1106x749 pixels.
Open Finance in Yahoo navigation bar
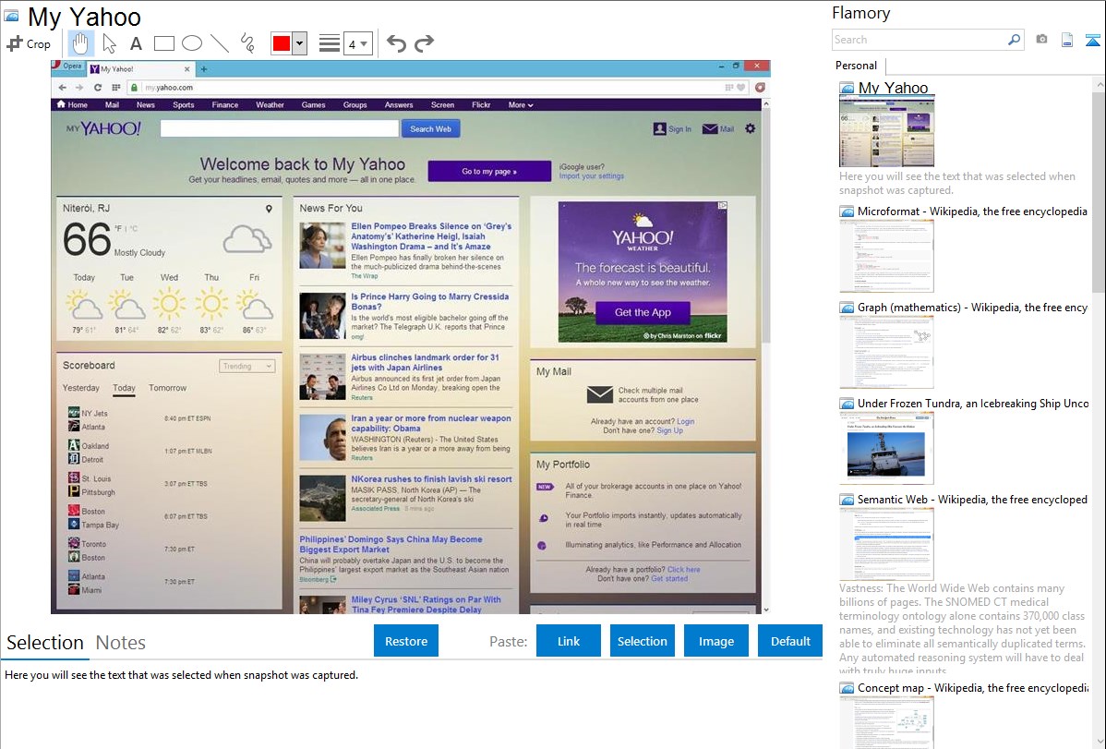tap(225, 104)
